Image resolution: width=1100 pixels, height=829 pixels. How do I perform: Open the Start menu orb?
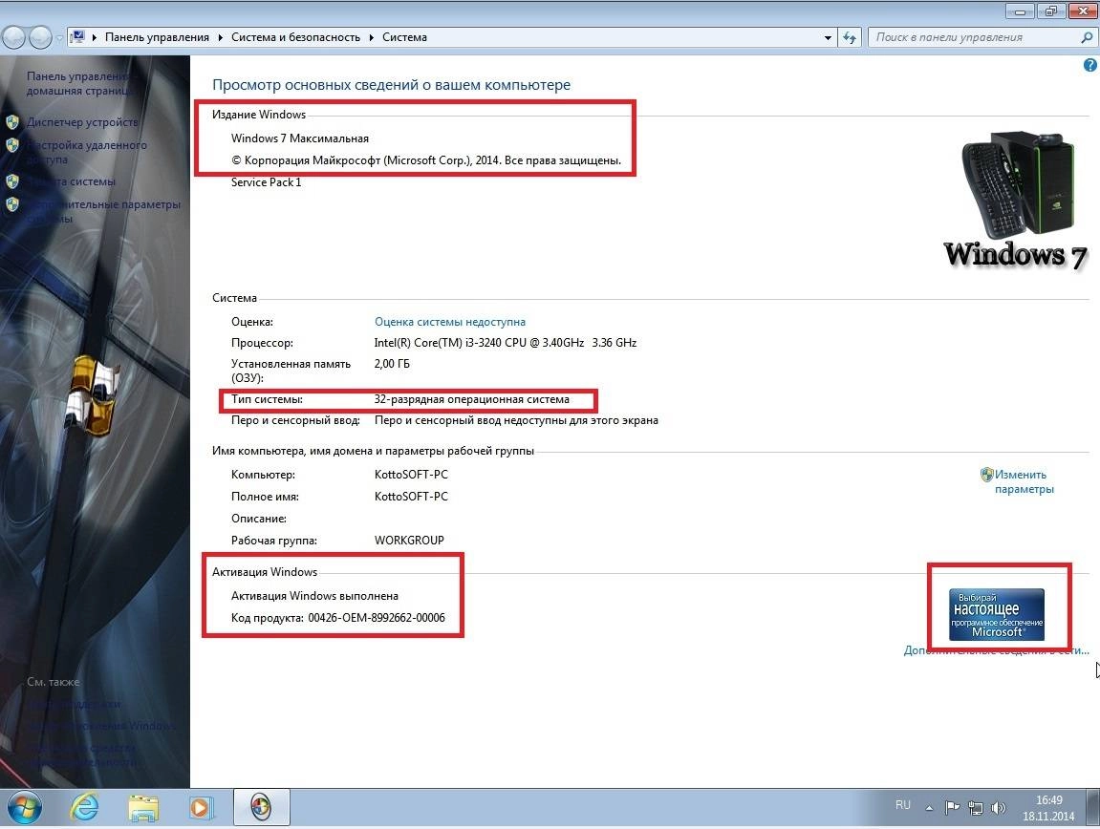click(x=24, y=808)
